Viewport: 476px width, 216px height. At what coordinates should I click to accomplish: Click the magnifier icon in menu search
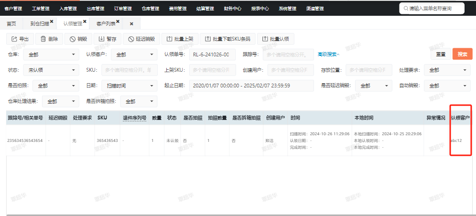point(406,9)
